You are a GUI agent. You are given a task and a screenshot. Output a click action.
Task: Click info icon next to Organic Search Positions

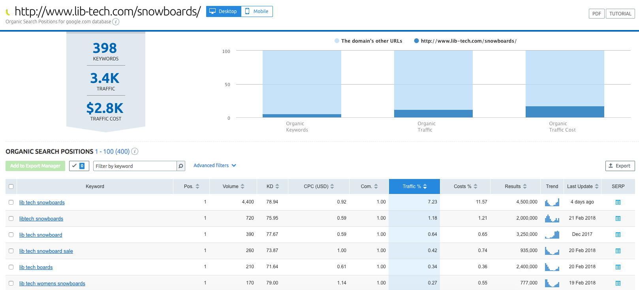135,151
